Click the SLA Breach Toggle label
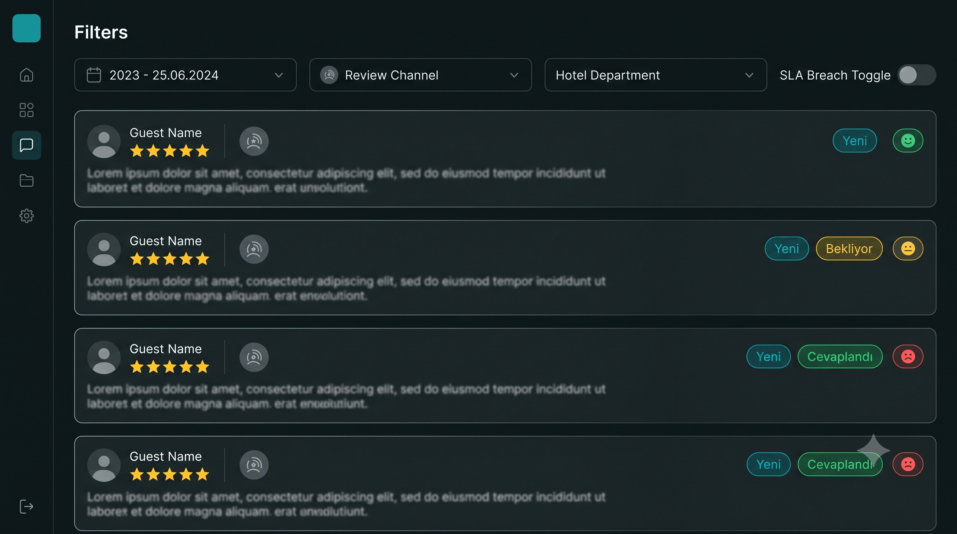Screen dimensions: 957x534 (835, 75)
